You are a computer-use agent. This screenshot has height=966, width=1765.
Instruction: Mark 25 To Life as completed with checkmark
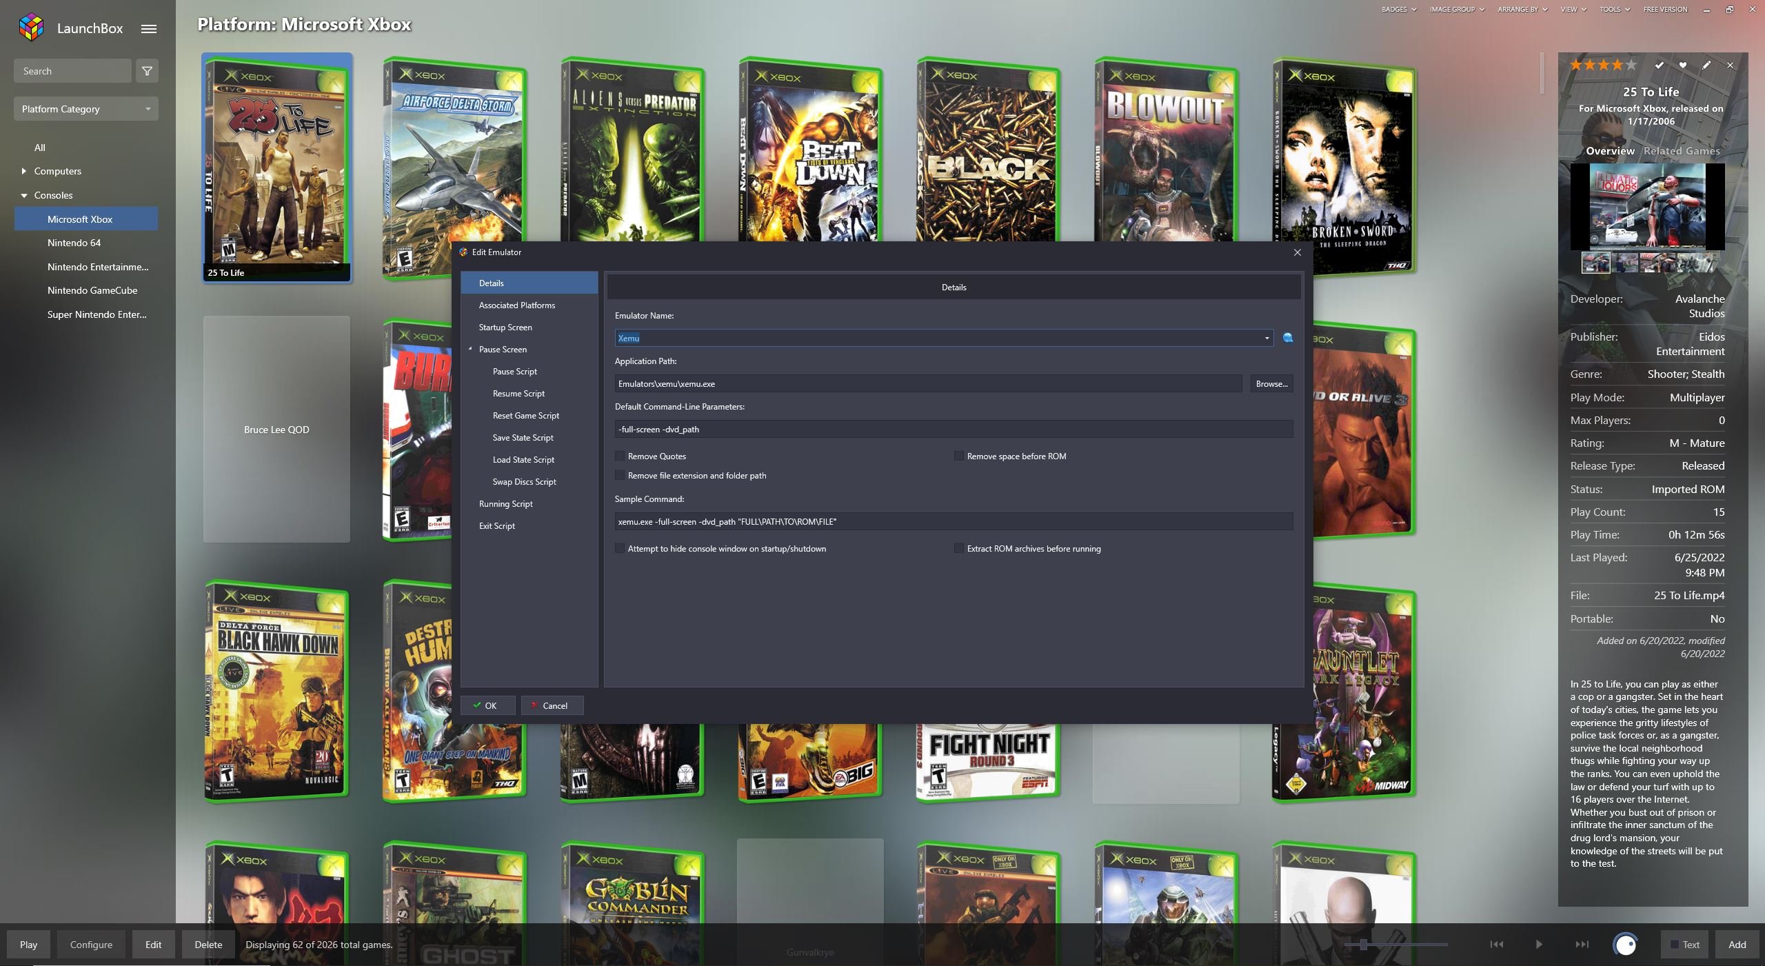coord(1660,65)
